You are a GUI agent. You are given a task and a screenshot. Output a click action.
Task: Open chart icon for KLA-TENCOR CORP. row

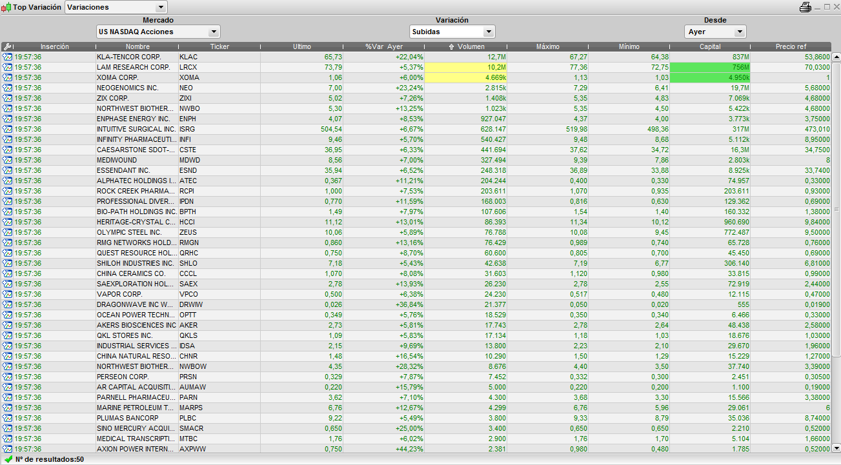click(x=7, y=57)
